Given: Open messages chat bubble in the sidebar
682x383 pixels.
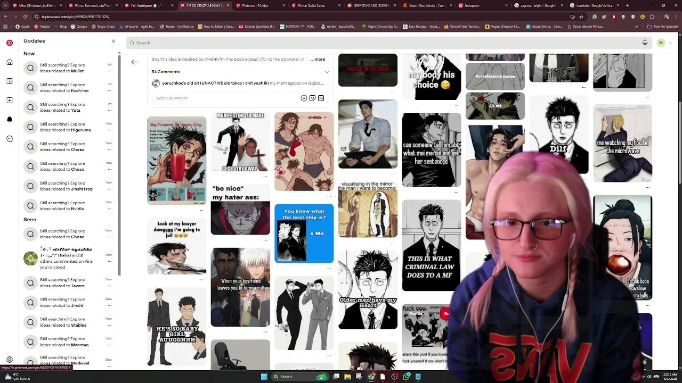Looking at the screenshot, I should coord(9,139).
